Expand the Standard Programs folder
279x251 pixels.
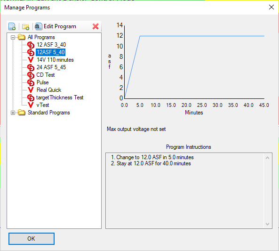click(13, 113)
